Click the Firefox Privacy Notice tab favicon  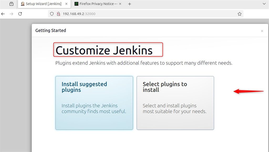pyautogui.click(x=76, y=4)
